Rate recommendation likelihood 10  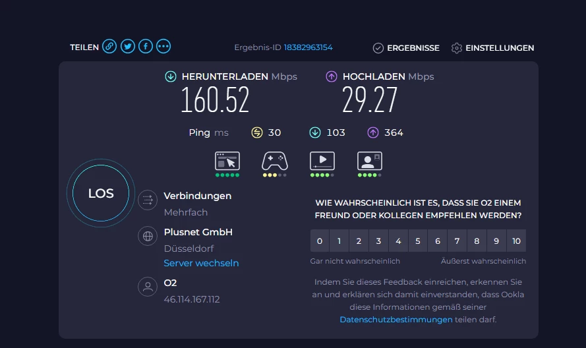(x=517, y=241)
